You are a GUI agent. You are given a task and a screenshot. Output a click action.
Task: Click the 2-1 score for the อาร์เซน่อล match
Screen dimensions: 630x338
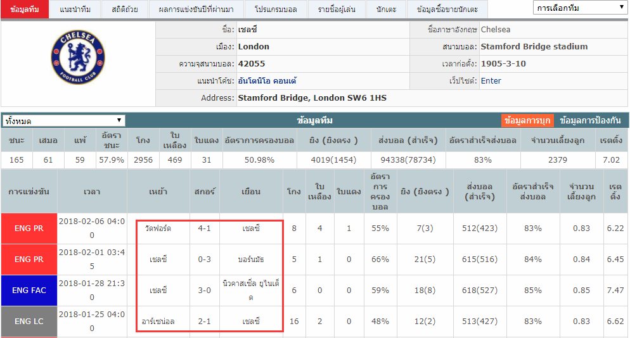tap(204, 321)
